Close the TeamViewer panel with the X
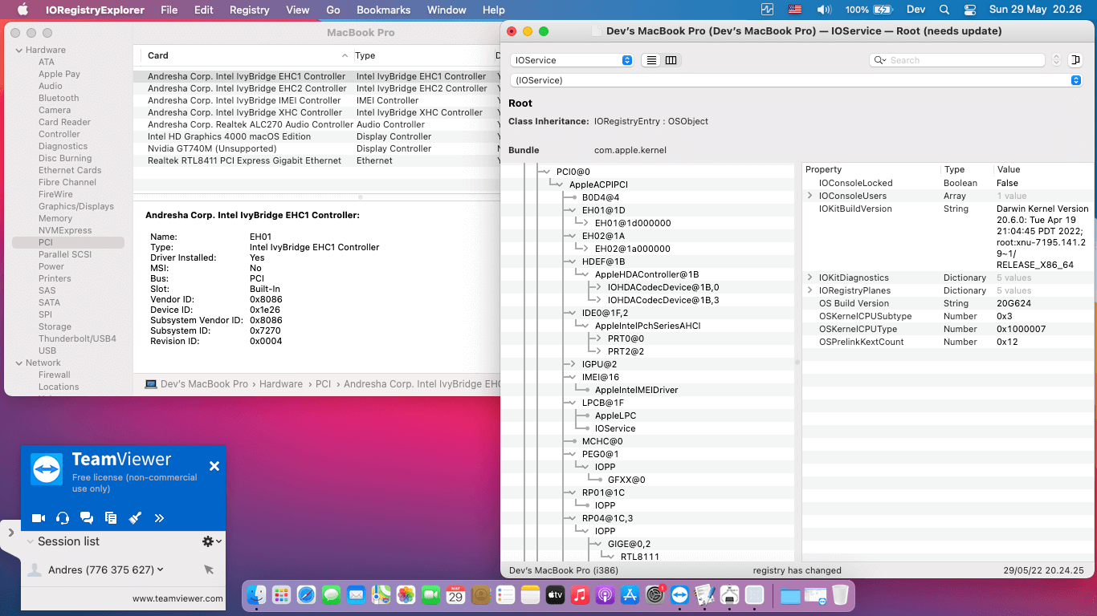 214,466
